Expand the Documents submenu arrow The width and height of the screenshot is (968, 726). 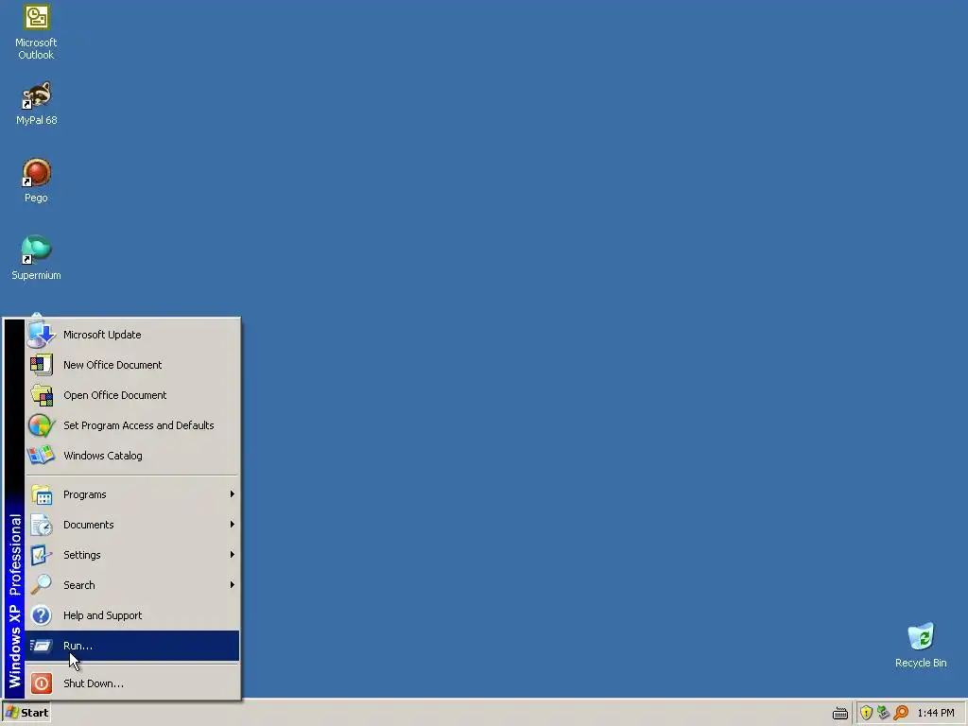[233, 524]
